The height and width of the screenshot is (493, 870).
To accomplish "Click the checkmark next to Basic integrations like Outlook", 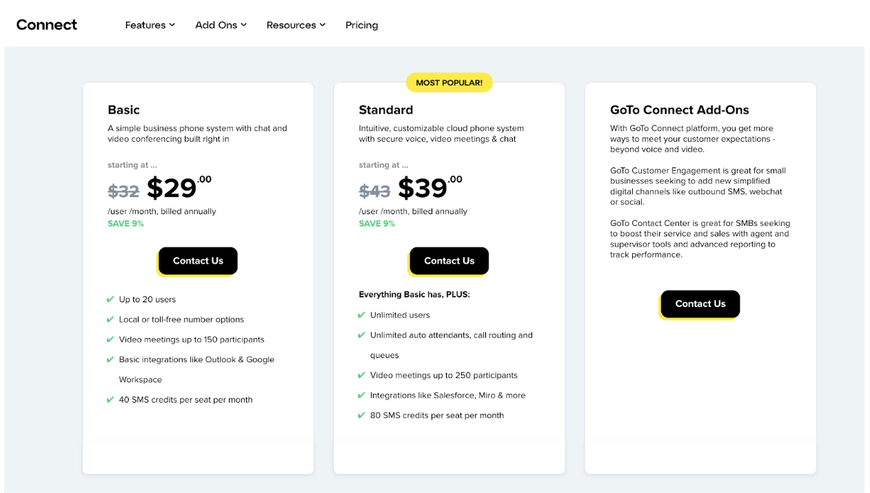I will (110, 359).
